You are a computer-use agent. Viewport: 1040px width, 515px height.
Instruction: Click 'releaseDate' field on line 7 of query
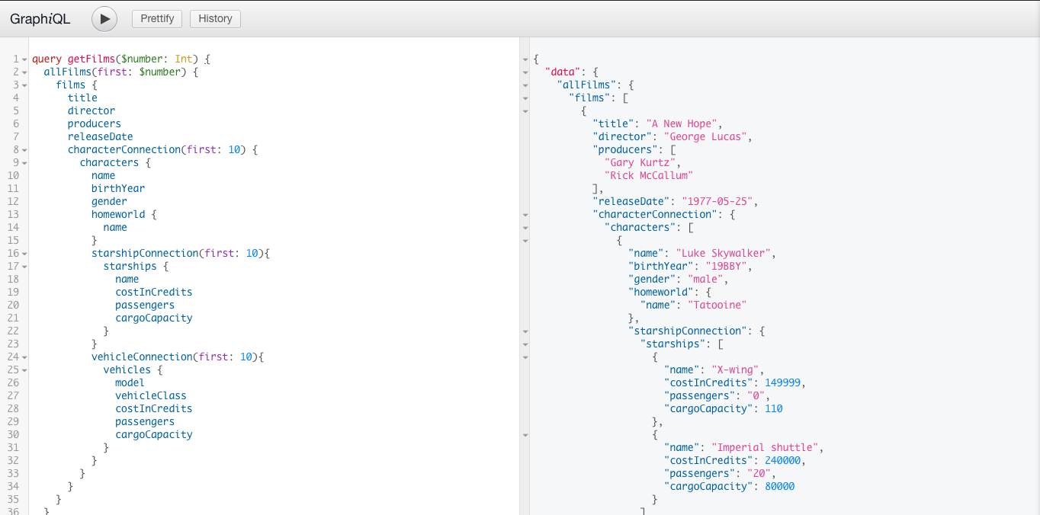click(x=101, y=136)
